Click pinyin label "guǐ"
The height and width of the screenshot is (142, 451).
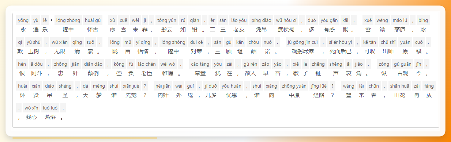click(190, 86)
